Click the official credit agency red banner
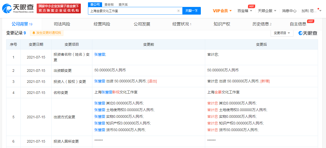Viewport: 326px width, 148px height. tap(58, 8)
